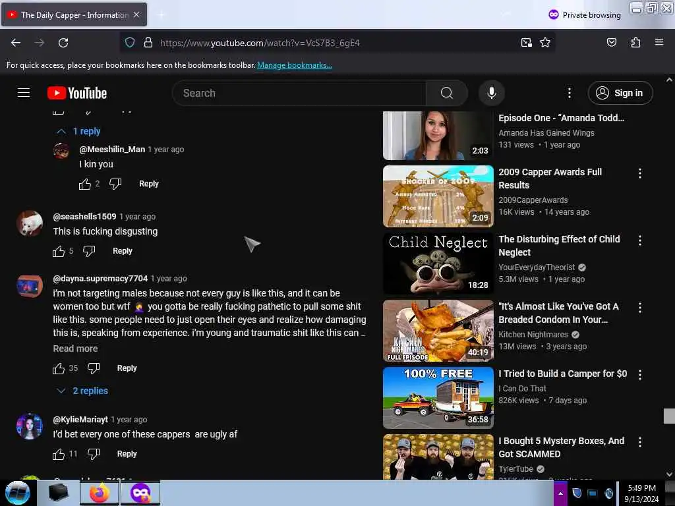The image size is (675, 506).
Task: Reply to Meeshilin_Man
Action: click(x=148, y=184)
